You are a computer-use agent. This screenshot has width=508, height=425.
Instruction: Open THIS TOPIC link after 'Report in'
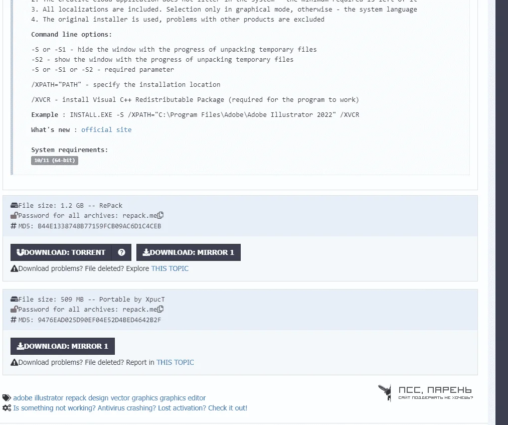[x=175, y=362]
